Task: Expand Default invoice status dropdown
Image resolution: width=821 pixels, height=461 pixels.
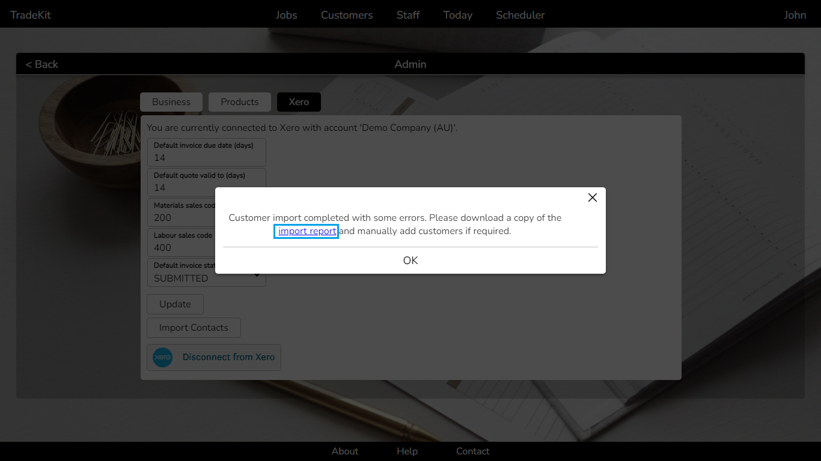Action: click(207, 273)
